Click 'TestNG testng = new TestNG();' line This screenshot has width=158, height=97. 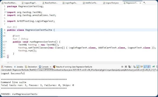[39, 45]
